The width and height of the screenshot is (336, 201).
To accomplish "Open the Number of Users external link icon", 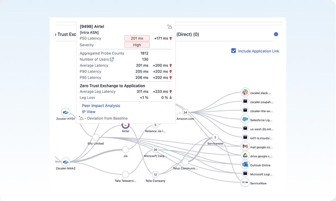I will [112, 59].
